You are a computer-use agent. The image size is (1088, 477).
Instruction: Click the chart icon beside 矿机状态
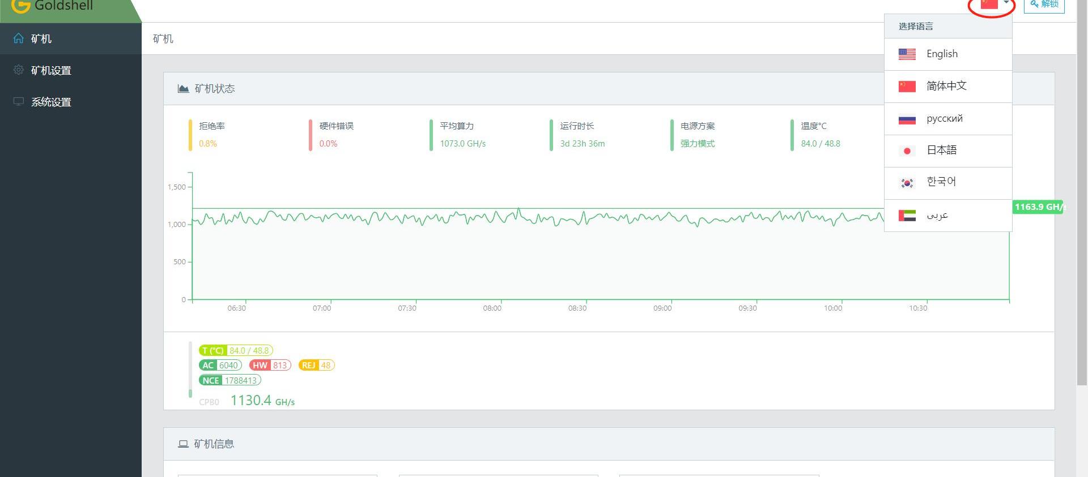[183, 88]
